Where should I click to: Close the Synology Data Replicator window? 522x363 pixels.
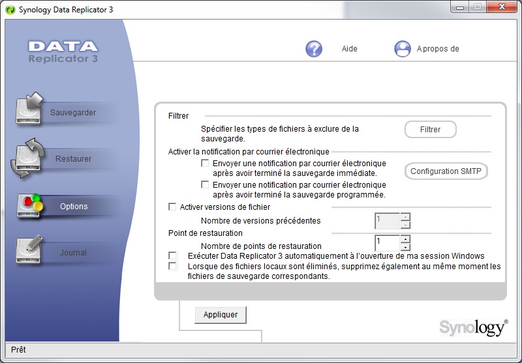502,7
